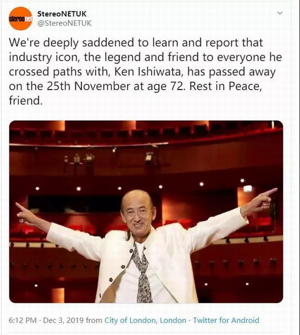This screenshot has height=335, width=300.
Task: Click the @StereoNETUK handle
Action: [x=64, y=23]
